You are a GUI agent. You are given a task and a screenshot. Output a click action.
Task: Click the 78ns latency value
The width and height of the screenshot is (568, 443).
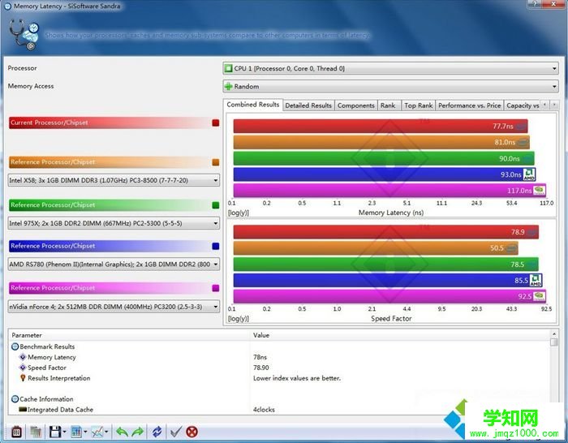[260, 357]
